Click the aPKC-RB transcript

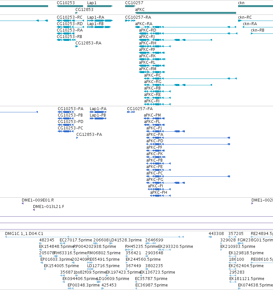[157, 91]
